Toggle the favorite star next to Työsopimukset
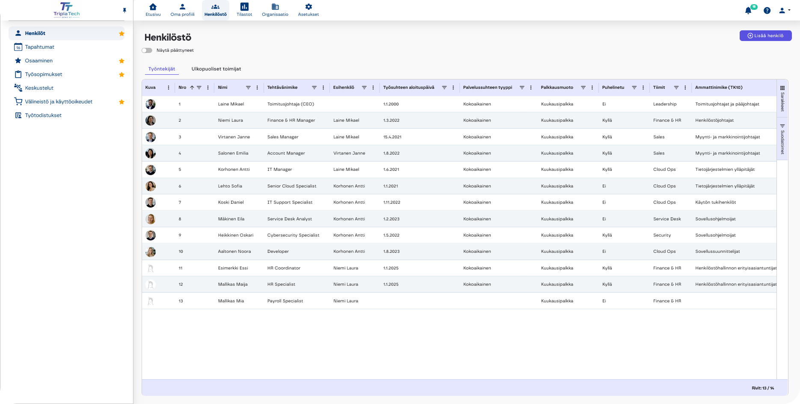The image size is (800, 404). click(121, 74)
